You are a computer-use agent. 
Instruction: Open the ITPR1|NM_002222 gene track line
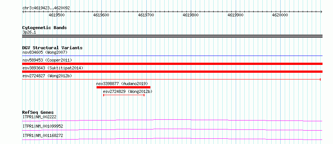pos(172,120)
